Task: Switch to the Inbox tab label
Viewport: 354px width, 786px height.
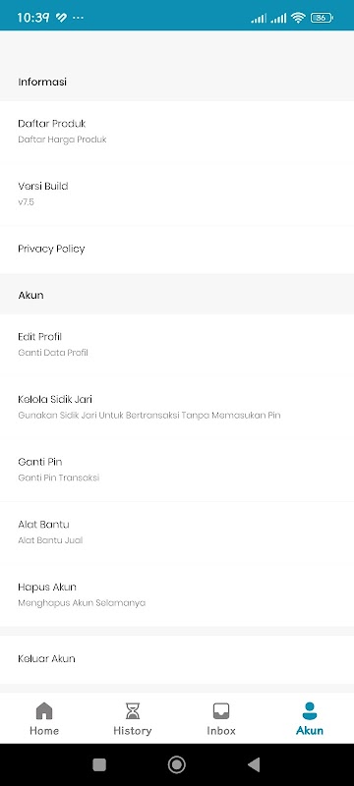Action: pyautogui.click(x=221, y=731)
